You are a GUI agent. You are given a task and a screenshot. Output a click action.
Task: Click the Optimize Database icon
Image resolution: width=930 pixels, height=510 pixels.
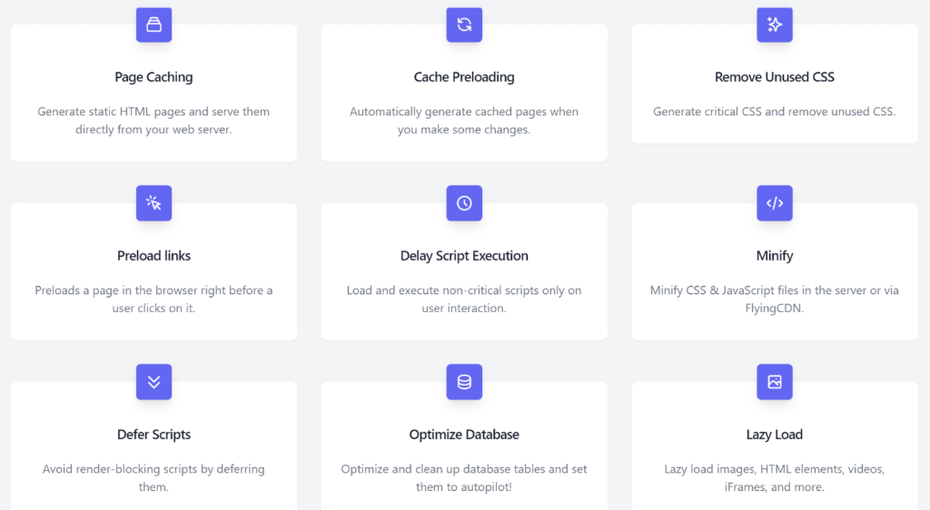[x=464, y=382]
